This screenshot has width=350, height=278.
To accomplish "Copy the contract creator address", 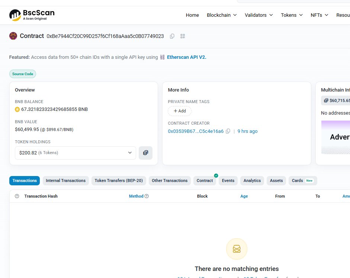I will (228, 131).
